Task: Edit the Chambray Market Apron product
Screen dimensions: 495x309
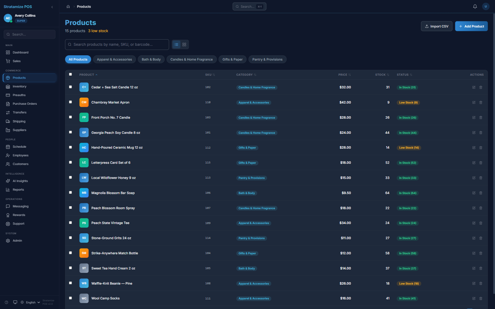Action: pos(474,103)
